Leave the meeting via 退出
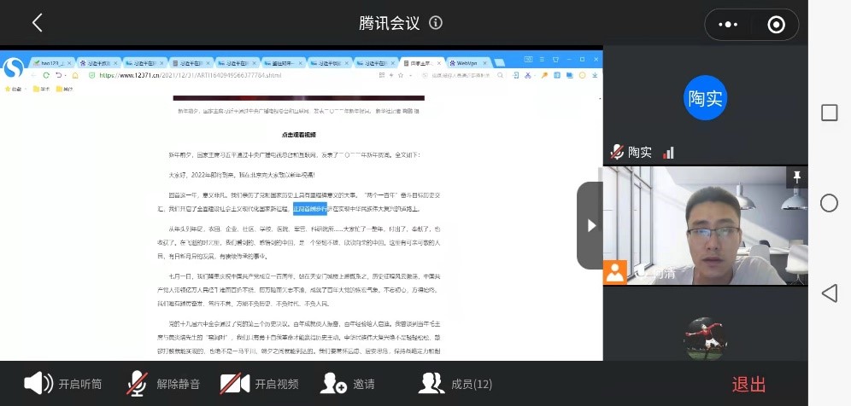This screenshot has width=851, height=406. (748, 385)
